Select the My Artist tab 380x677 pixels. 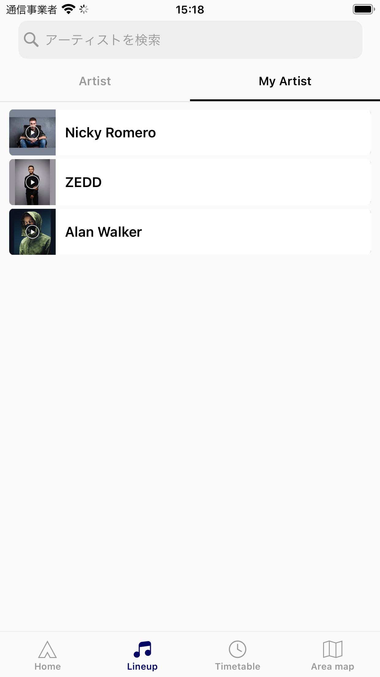(x=285, y=81)
